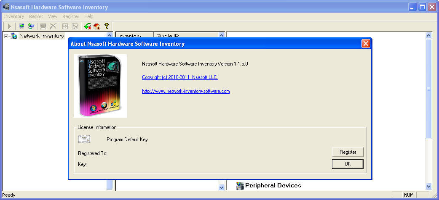Click tree panel scroll up arrow
Viewport: 439px width, 200px height.
click(x=110, y=35)
